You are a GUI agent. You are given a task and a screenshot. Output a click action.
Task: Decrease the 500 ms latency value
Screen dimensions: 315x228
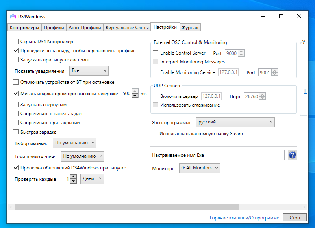coord(135,96)
